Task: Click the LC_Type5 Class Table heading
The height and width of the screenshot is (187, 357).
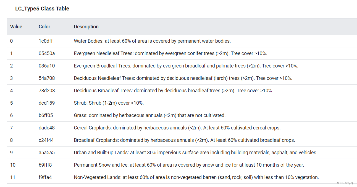Action: tap(42, 9)
